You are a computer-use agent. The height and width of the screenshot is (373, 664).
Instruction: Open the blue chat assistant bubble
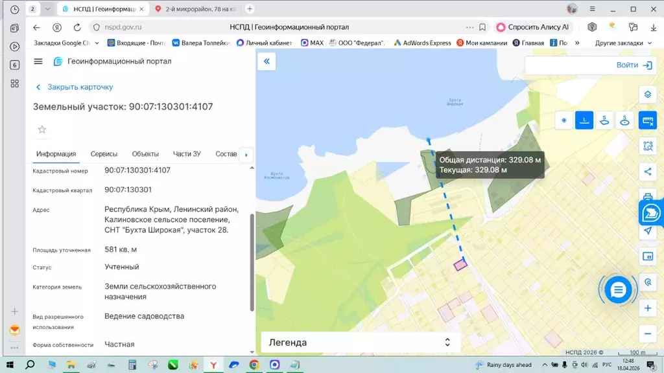coord(618,290)
